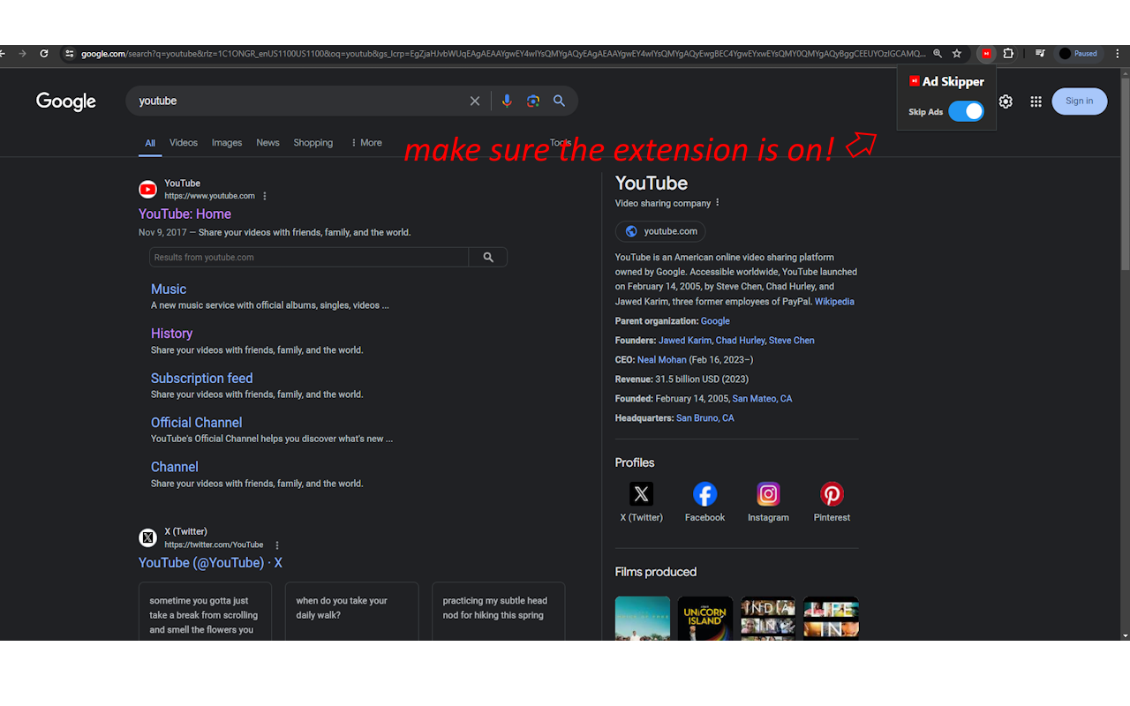Toggle the Skip Ads switch off
Screen dimensions: 1130x706
click(x=967, y=111)
